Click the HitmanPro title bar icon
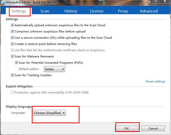 point(3,3)
